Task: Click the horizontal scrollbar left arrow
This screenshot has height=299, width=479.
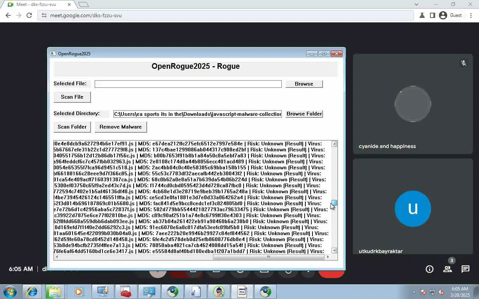Action: pyautogui.click(x=57, y=257)
